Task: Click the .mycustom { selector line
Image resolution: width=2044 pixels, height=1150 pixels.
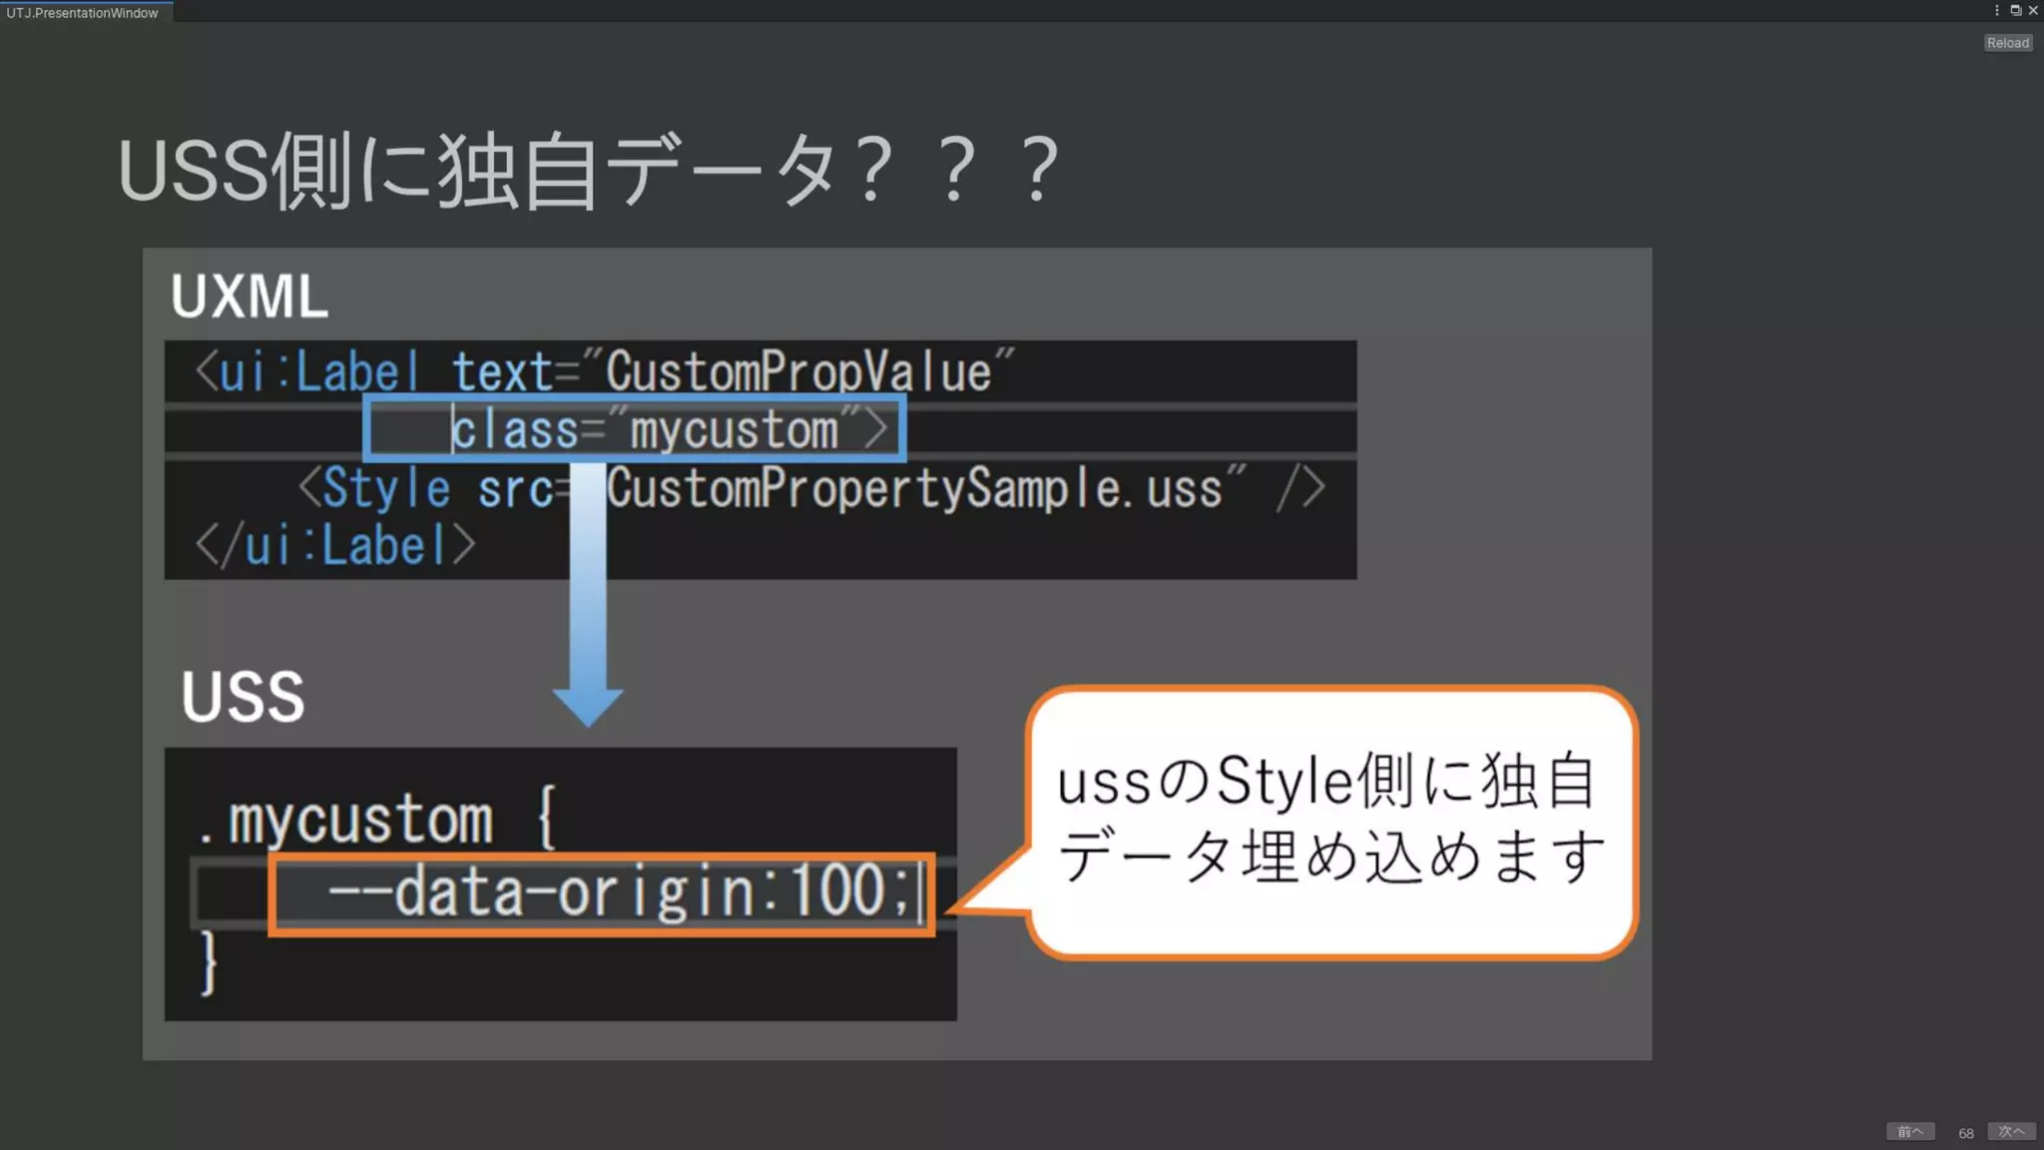Action: click(376, 819)
